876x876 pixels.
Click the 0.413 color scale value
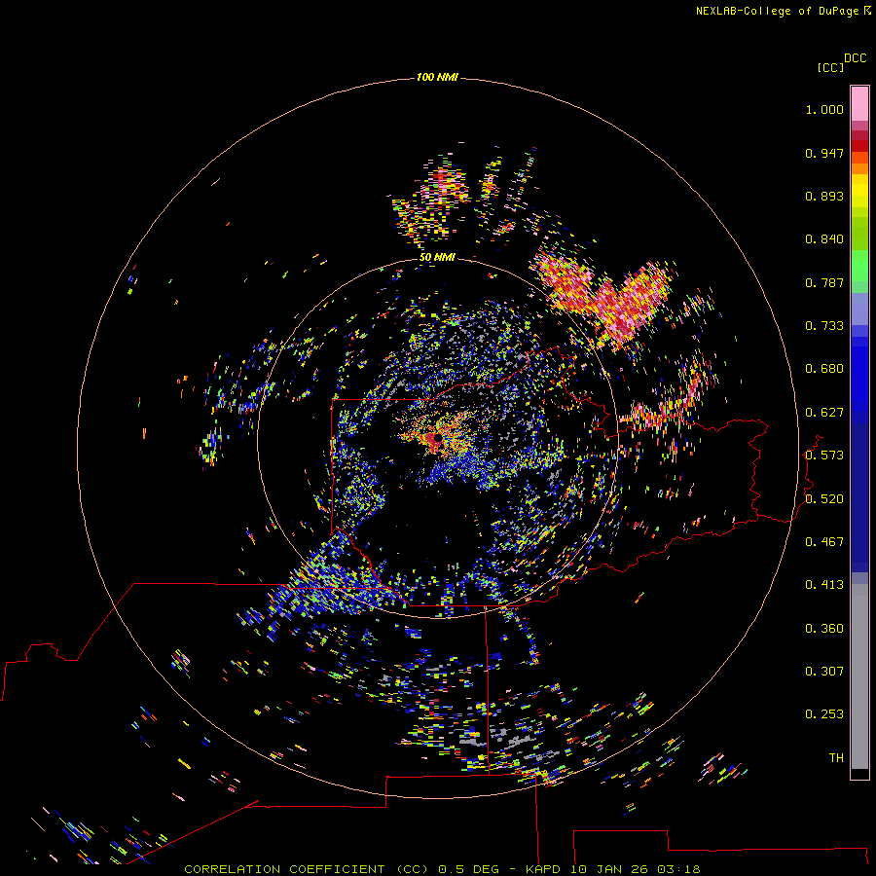point(824,585)
